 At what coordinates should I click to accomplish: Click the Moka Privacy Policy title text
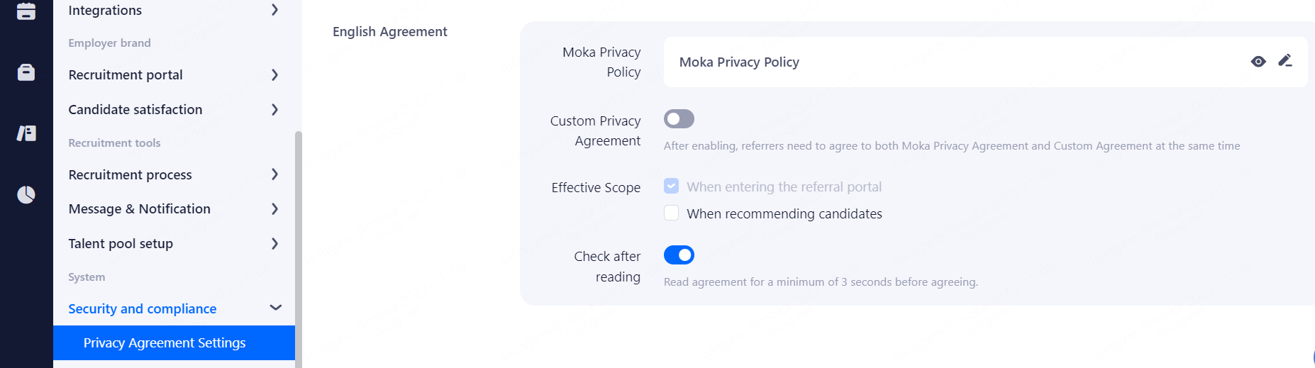739,62
